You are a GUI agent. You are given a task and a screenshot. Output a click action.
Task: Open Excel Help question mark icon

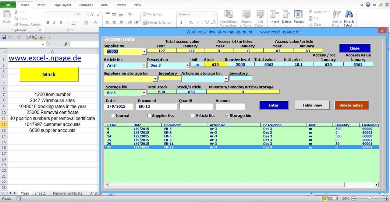click(368, 5)
